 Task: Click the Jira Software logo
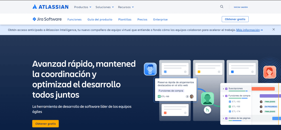point(47,19)
